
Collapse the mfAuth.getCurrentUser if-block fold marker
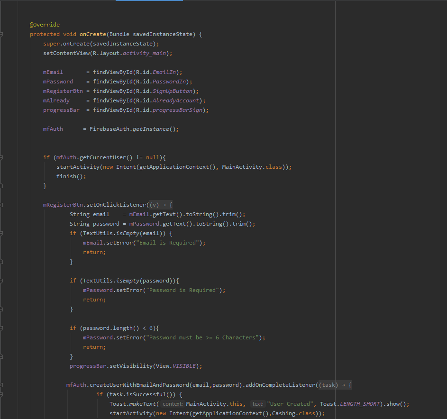pyautogui.click(x=1, y=157)
